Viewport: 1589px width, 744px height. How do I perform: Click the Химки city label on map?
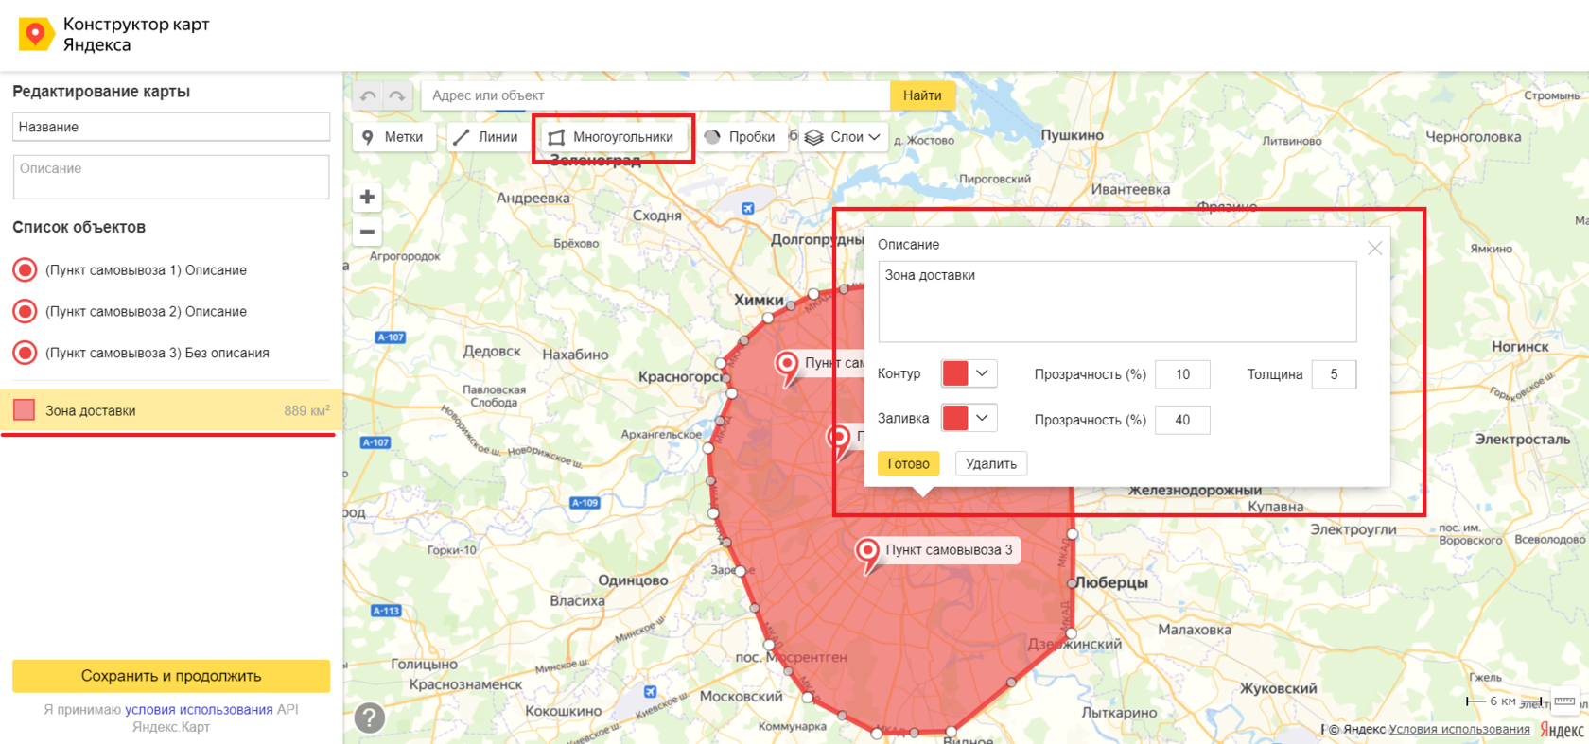[759, 300]
